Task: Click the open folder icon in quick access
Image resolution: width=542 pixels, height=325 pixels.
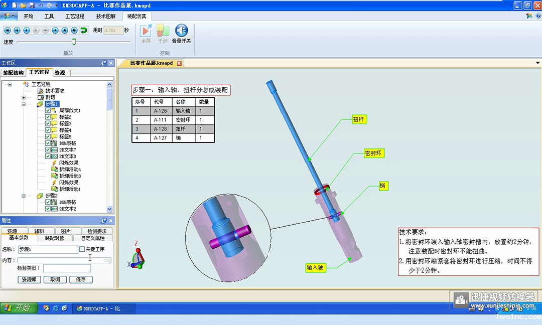Action: pyautogui.click(x=23, y=5)
